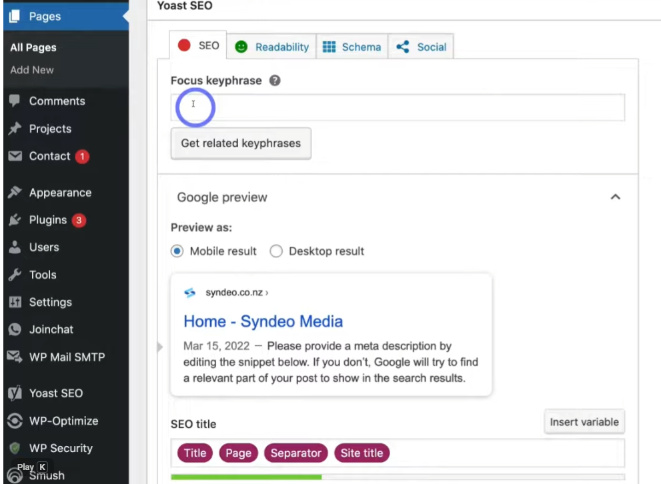661x484 pixels.
Task: Select the Desktop result radio button
Action: [276, 251]
